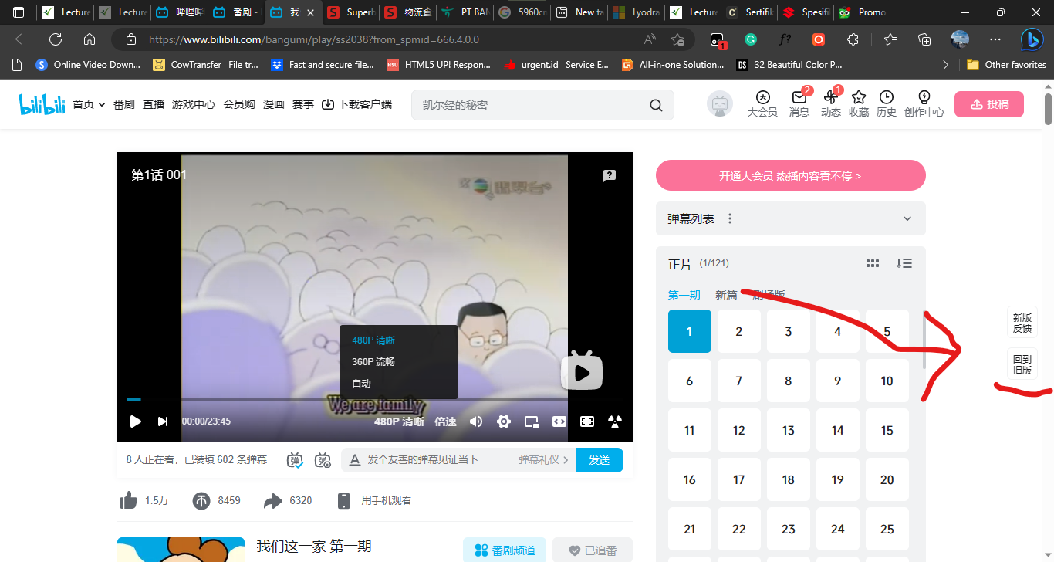Enable picture-in-picture mode icon

[532, 421]
